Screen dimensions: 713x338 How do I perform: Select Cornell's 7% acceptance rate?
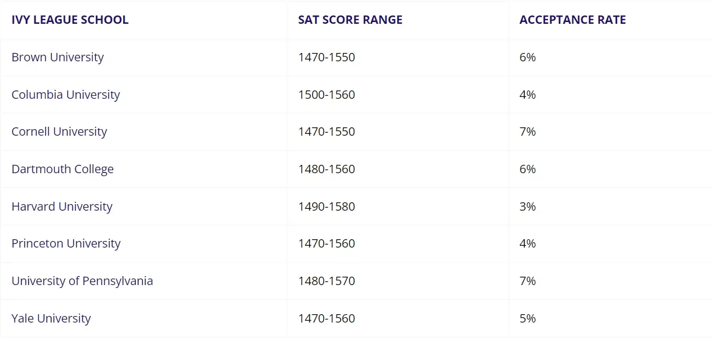[527, 132]
